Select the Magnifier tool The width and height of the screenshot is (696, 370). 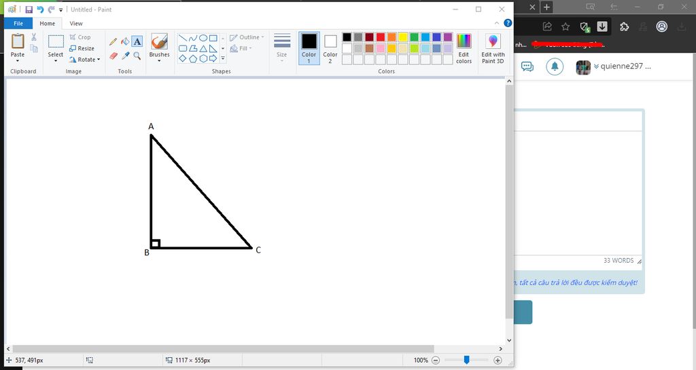click(x=137, y=56)
